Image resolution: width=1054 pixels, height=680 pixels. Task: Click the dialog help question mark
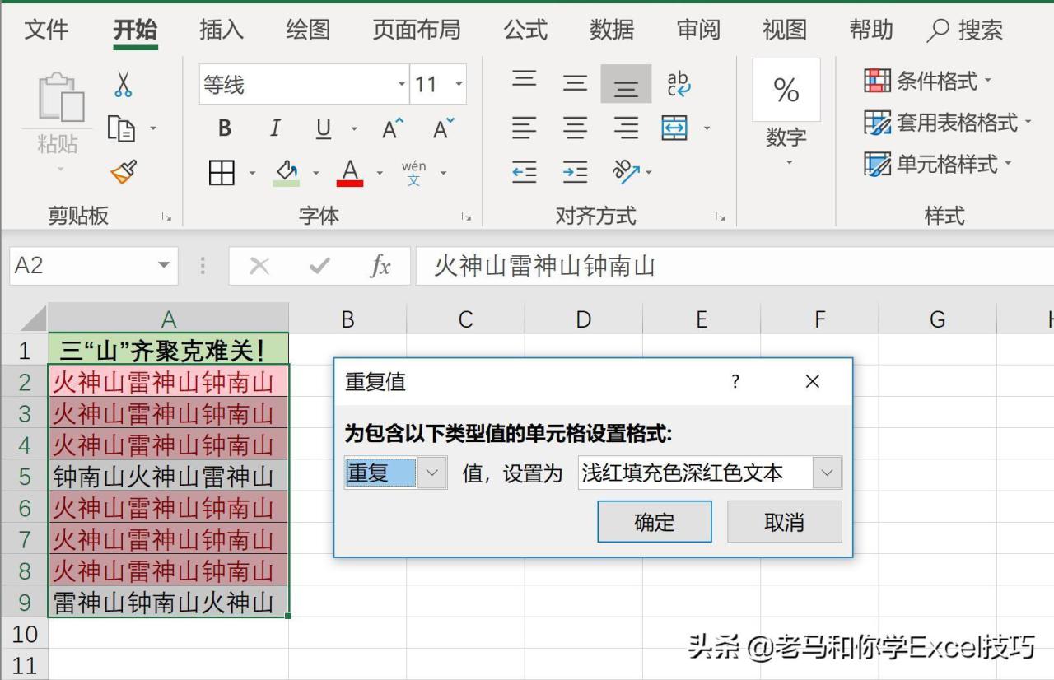pos(735,381)
